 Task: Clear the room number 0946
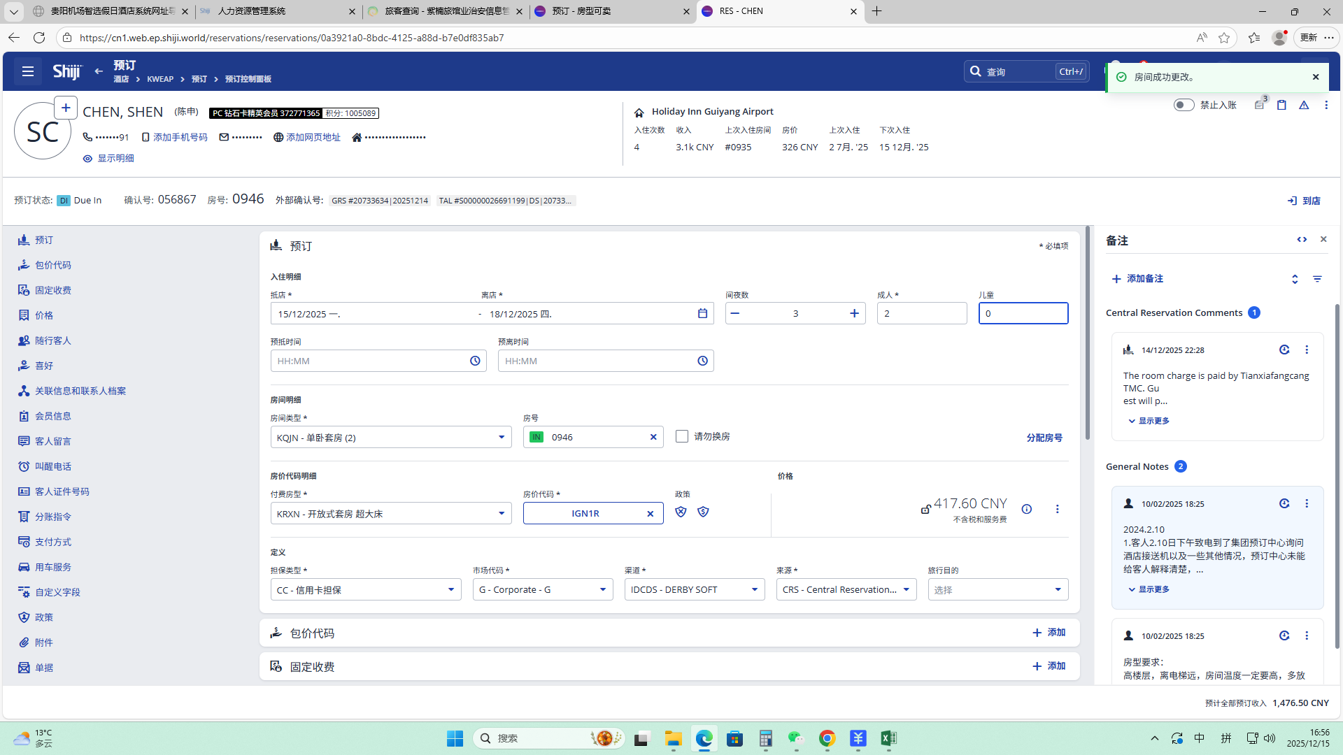(653, 437)
